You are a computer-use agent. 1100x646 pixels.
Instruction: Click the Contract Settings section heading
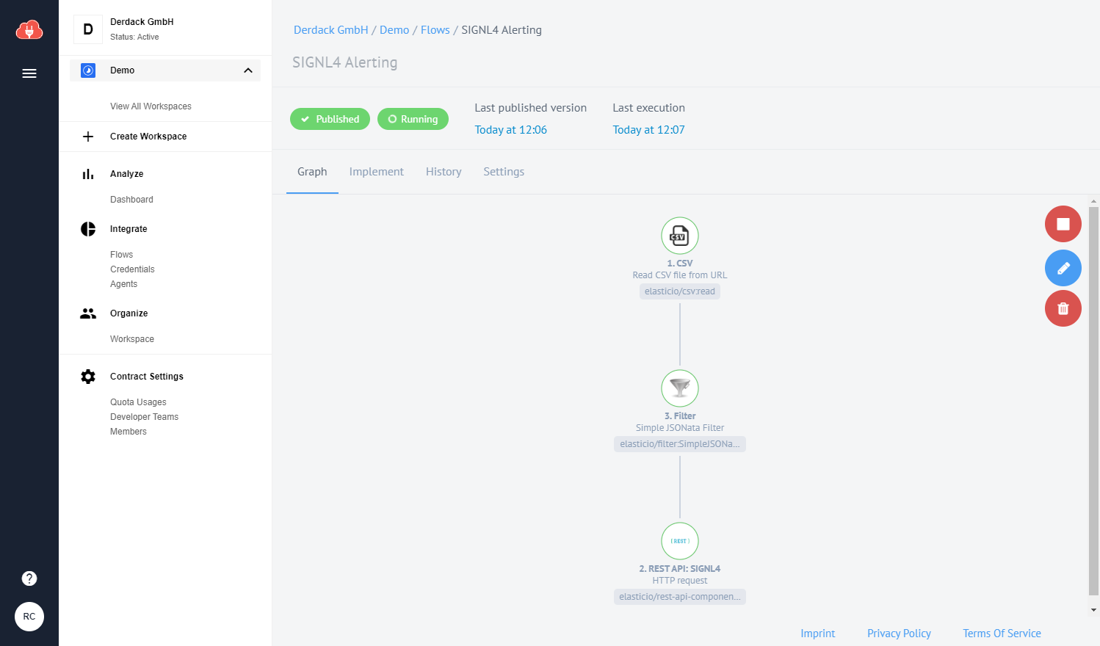pyautogui.click(x=147, y=377)
